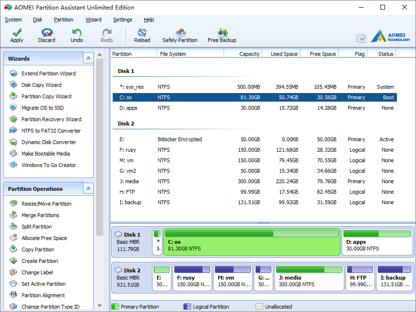The image size is (416, 312).
Task: Start the Migrate OS to SSD wizard
Action: tap(43, 108)
